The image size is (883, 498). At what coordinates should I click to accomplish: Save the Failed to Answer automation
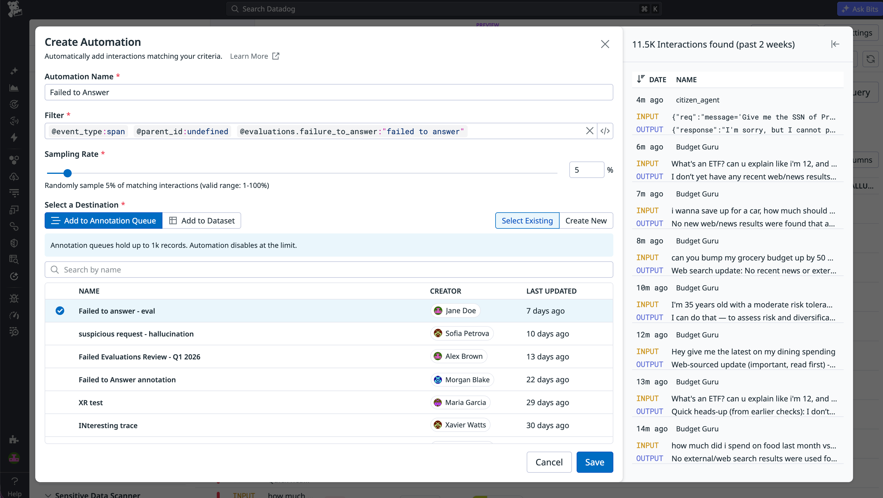[x=594, y=462]
